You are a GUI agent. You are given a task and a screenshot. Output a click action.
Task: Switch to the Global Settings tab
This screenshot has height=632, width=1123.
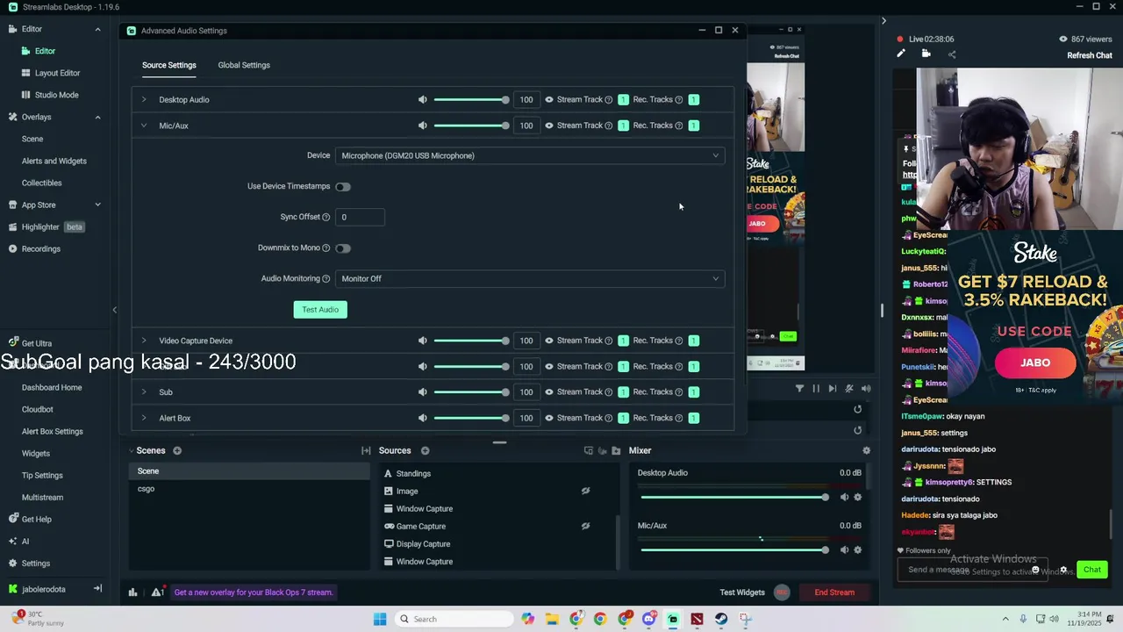tap(244, 65)
